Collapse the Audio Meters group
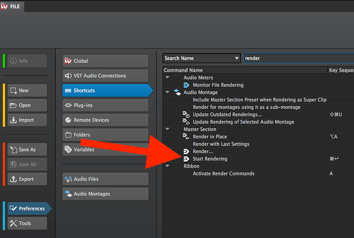This screenshot has width=354, height=238. tap(167, 77)
